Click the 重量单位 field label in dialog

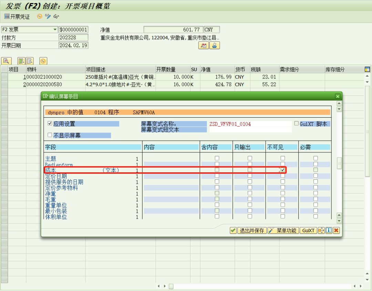[56, 205]
